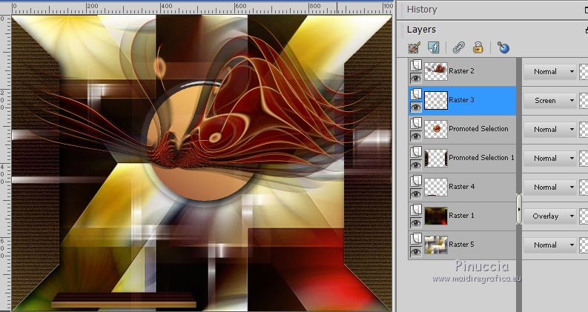Click the layer type icon of Promoted Selection 1
Viewport: 588px width, 312px height.
(x=415, y=152)
